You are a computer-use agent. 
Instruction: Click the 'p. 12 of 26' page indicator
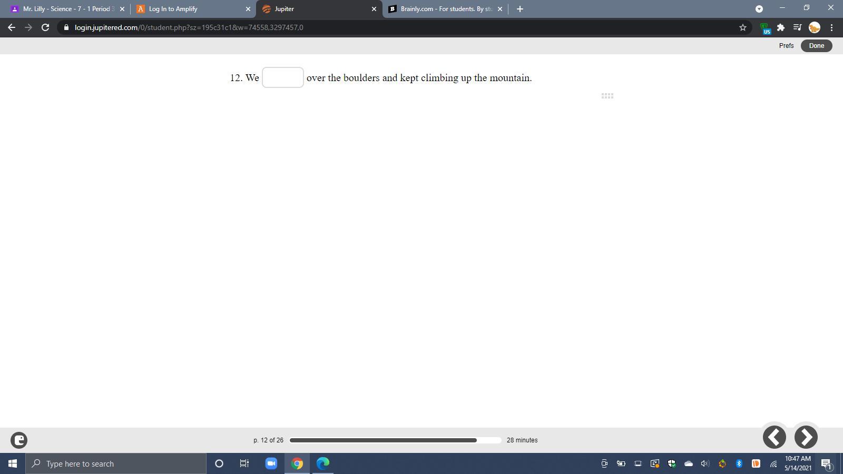click(268, 440)
